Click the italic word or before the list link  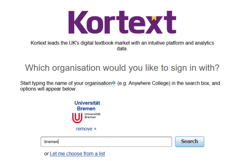[46, 154]
